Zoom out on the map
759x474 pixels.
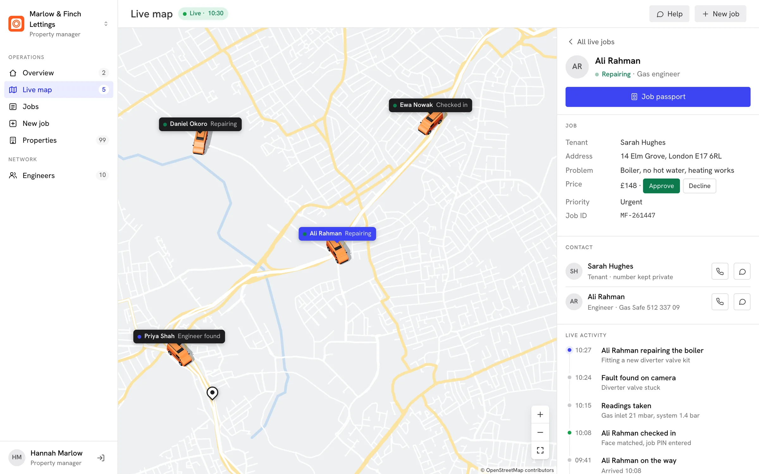[540, 432]
